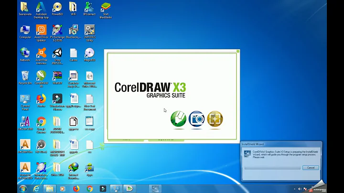Switch to Chrome in the taskbar
Image resolution: width=344 pixels, height=193 pixels.
coord(89,189)
